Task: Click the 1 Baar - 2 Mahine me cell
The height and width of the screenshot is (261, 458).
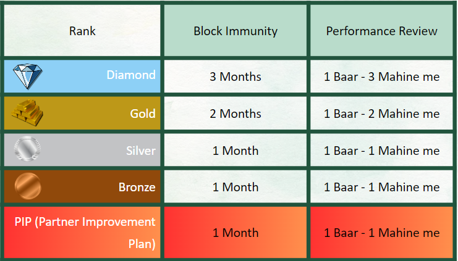Action: (381, 114)
